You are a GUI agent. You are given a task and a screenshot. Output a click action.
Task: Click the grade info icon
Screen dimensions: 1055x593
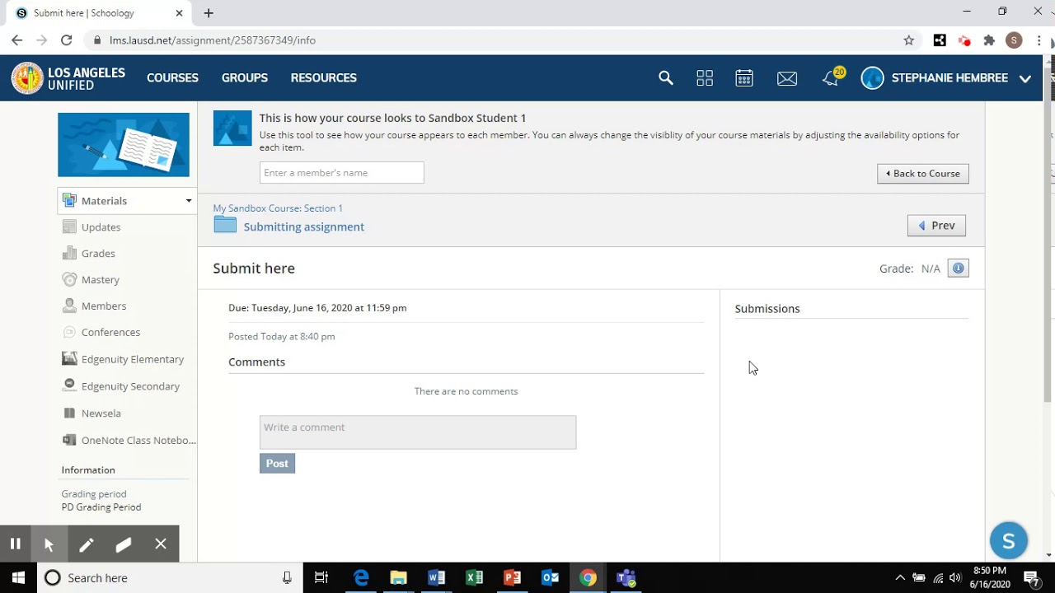(x=958, y=268)
